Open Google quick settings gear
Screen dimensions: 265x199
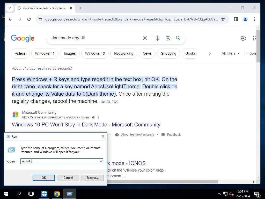click(243, 38)
